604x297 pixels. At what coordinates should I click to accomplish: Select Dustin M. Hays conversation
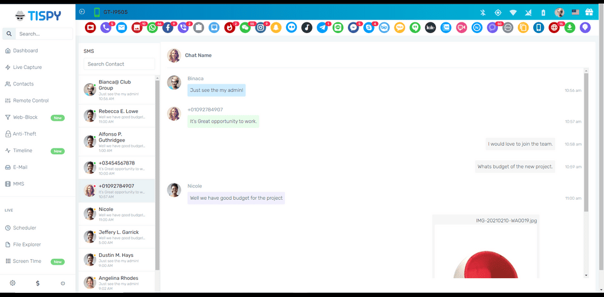point(117,260)
